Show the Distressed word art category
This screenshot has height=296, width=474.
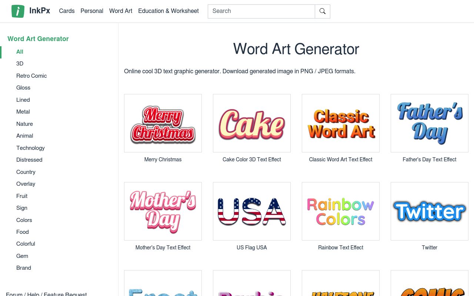pos(29,160)
